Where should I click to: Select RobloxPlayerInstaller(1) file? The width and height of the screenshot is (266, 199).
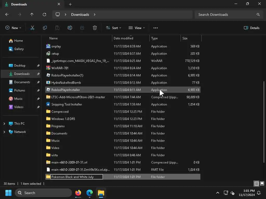123,75
